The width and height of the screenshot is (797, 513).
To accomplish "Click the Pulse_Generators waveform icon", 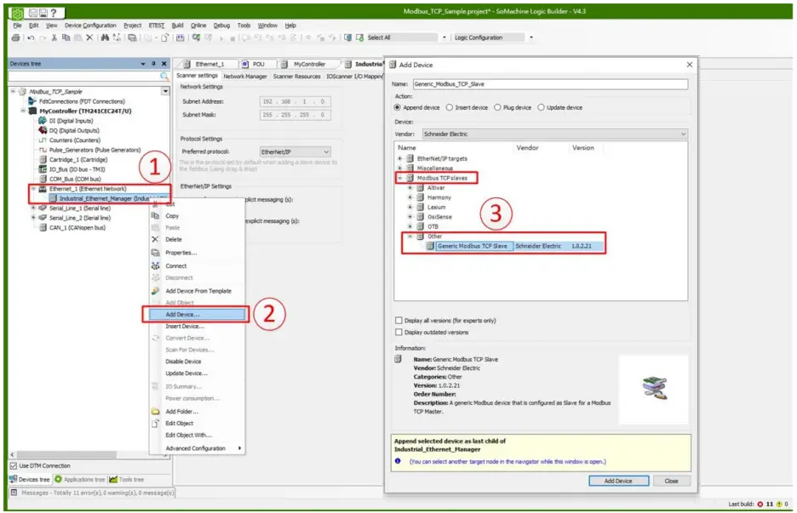I will (x=43, y=150).
